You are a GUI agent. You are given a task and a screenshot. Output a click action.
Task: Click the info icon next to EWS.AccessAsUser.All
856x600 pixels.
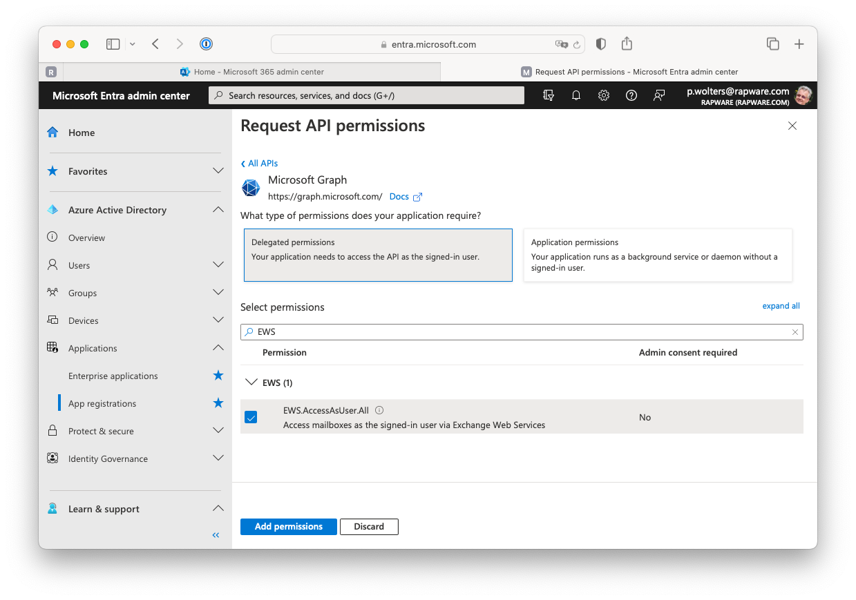click(379, 409)
